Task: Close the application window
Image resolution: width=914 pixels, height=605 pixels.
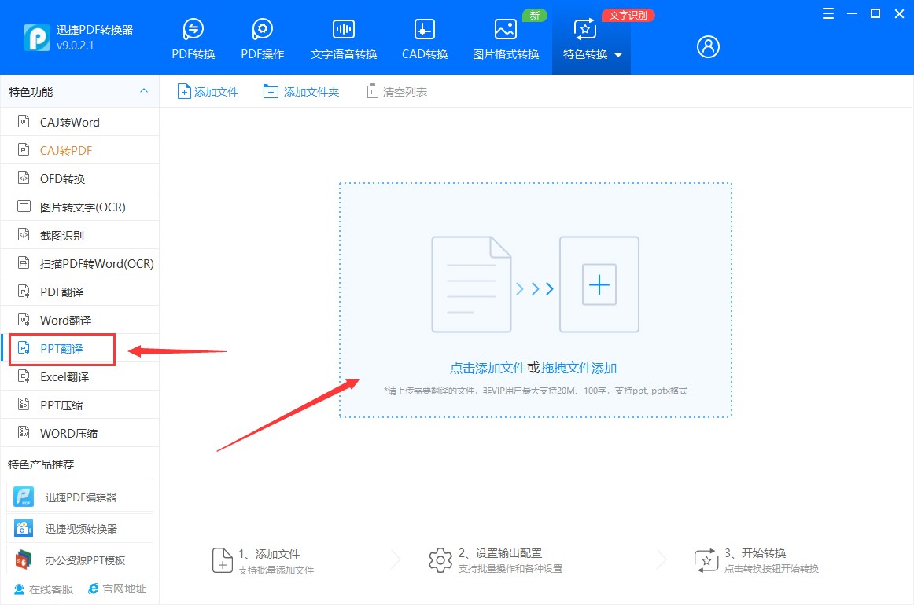Action: [x=899, y=14]
